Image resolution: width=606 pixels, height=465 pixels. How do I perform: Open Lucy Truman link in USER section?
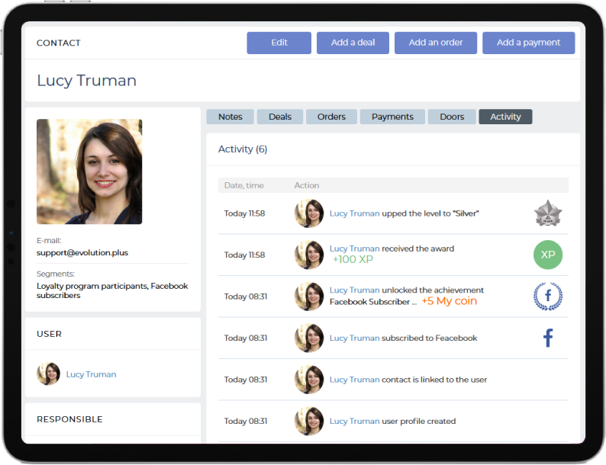pos(92,374)
